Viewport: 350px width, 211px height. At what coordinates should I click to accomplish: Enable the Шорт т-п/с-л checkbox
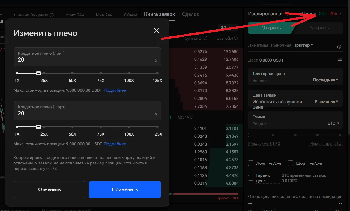point(291,163)
